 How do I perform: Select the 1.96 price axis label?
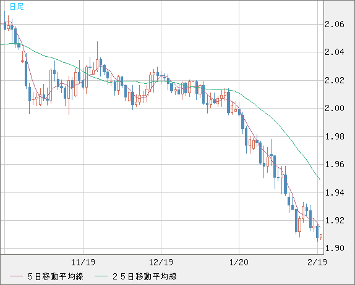point(335,165)
